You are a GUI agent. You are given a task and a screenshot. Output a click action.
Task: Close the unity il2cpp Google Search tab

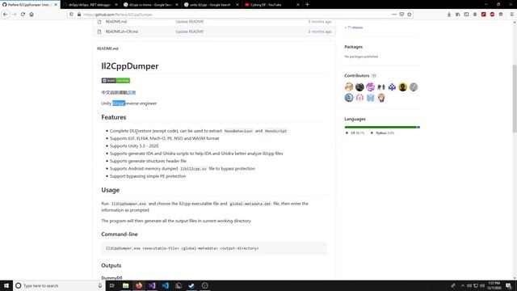click(237, 5)
